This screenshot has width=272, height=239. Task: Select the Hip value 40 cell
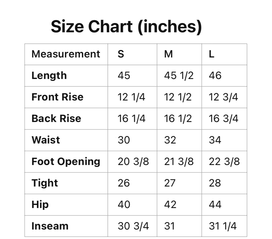click(x=124, y=205)
